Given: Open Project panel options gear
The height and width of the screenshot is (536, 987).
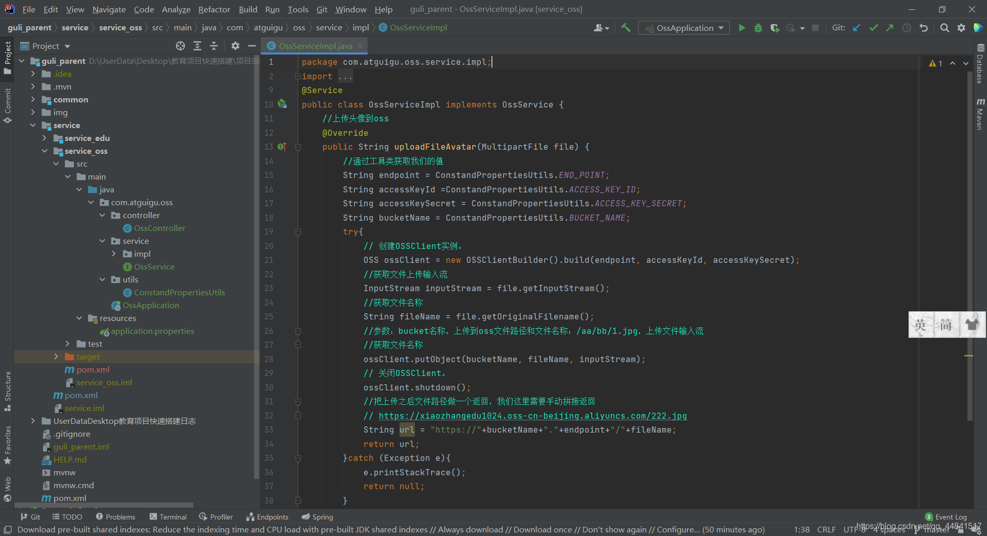Looking at the screenshot, I should (235, 46).
